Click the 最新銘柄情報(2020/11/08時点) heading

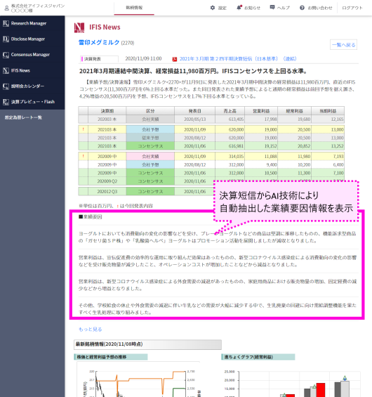point(147,344)
